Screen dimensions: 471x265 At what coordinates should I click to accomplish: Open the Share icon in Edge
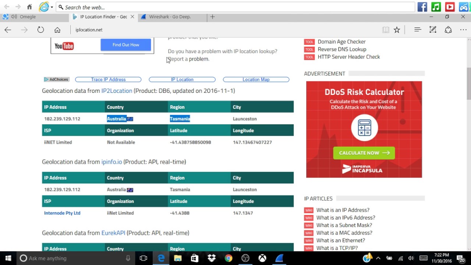[x=448, y=30]
